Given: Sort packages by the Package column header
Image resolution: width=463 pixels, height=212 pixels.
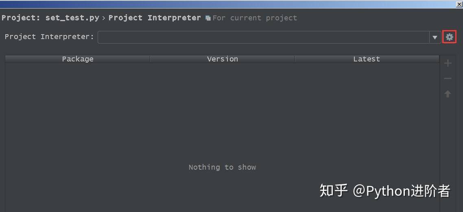Looking at the screenshot, I should point(78,59).
